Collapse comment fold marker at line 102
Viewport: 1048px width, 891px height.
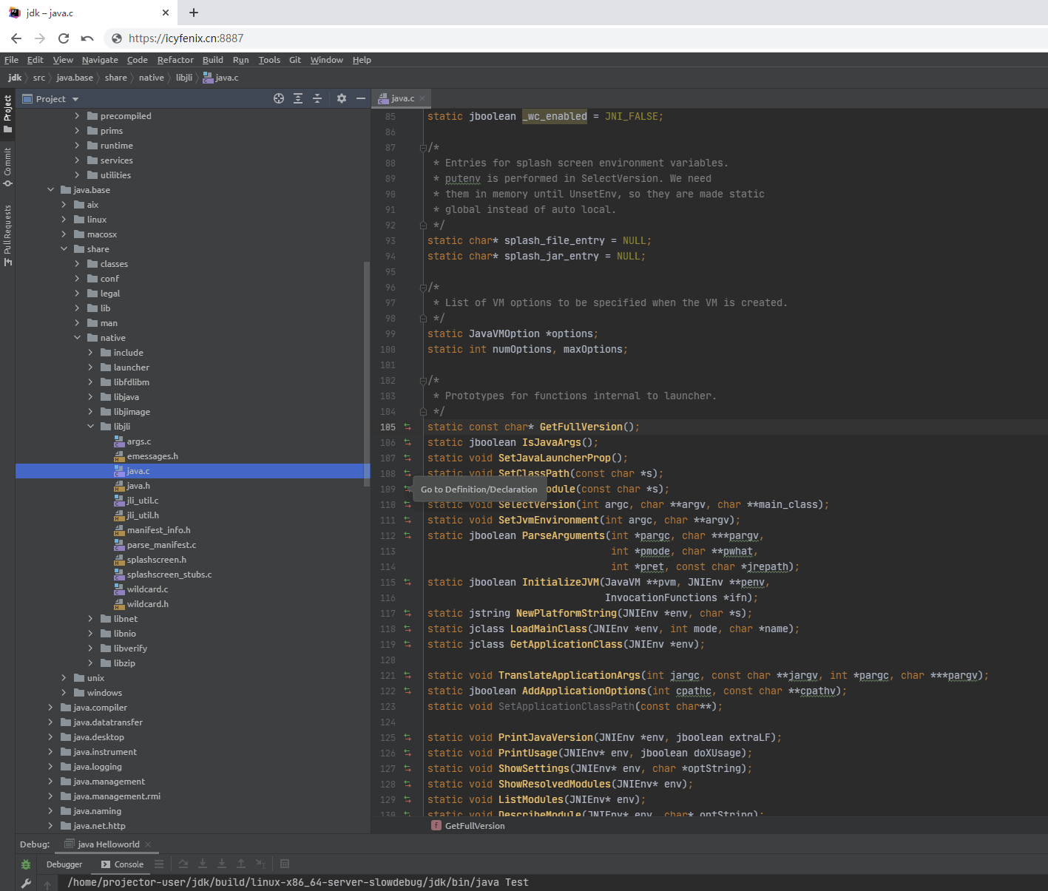click(x=423, y=381)
